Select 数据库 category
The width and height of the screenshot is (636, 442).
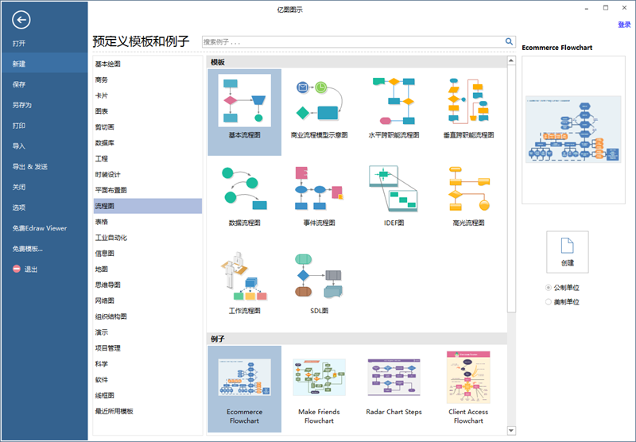click(105, 143)
